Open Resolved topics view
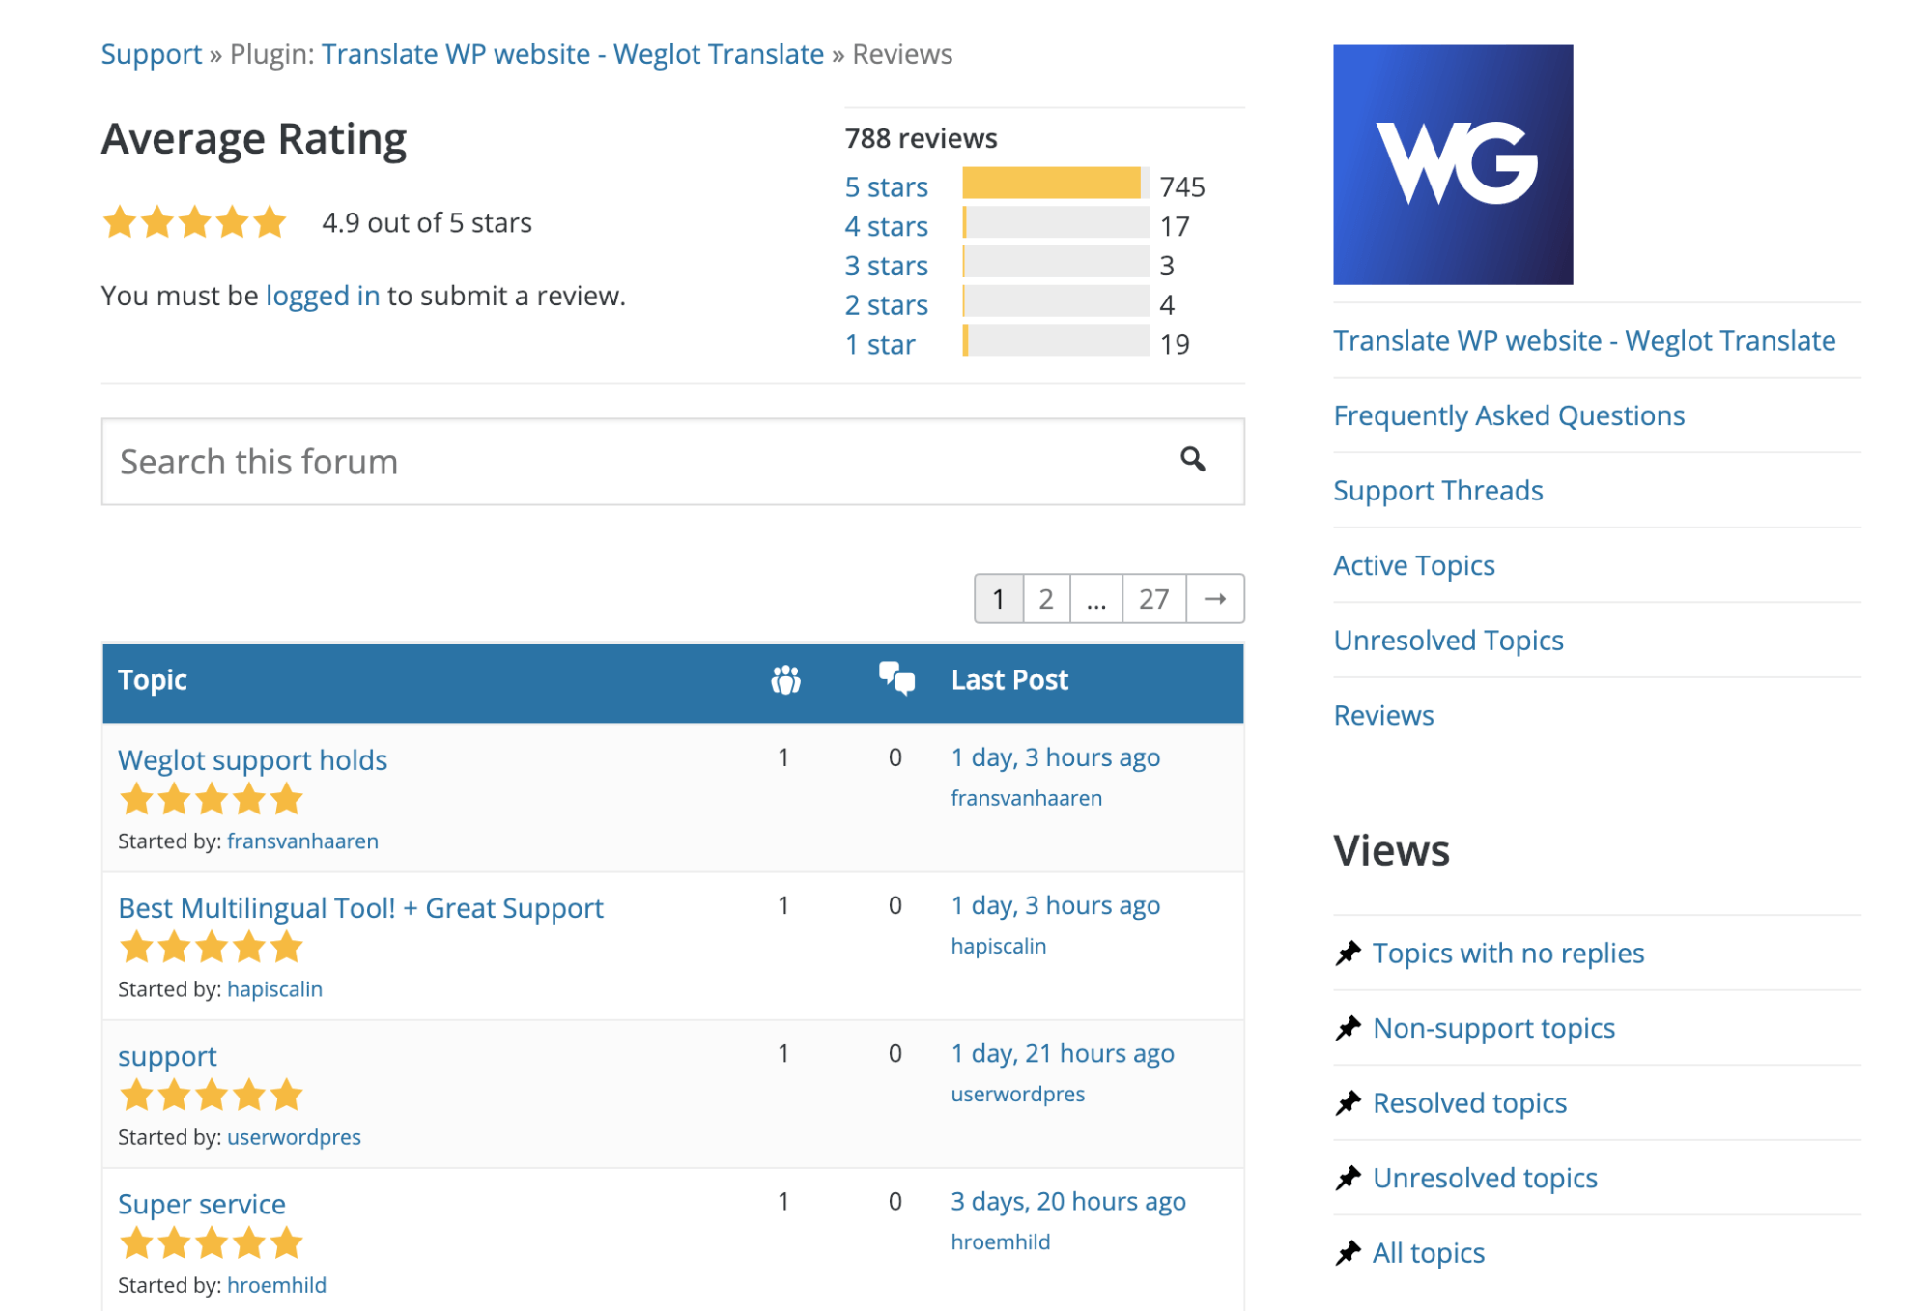The height and width of the screenshot is (1312, 1931). click(x=1469, y=1102)
